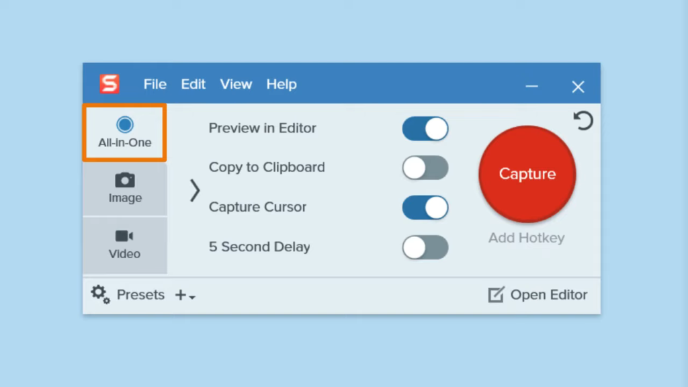The height and width of the screenshot is (387, 688).
Task: Open Presets gear icon
Action: [x=101, y=294]
